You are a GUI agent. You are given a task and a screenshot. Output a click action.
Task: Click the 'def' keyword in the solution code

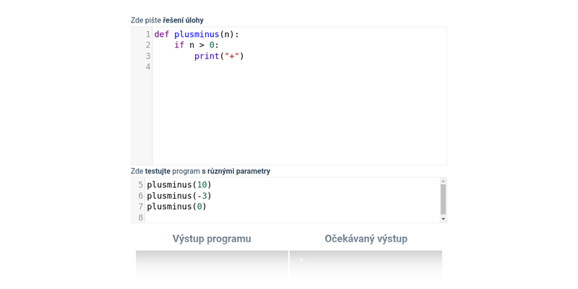(161, 34)
